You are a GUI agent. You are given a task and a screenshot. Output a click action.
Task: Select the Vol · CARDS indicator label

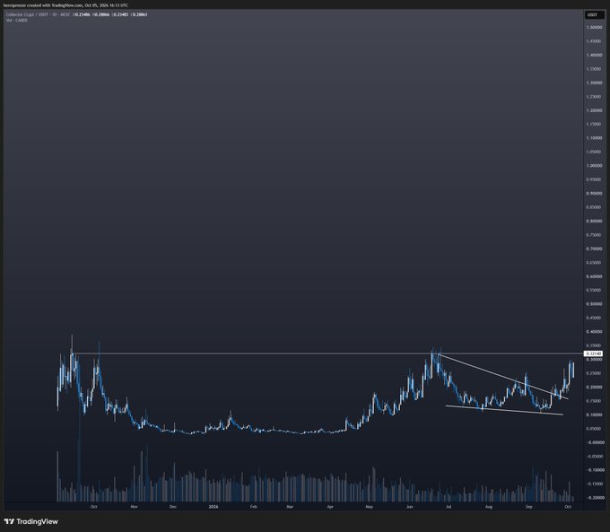(x=17, y=20)
